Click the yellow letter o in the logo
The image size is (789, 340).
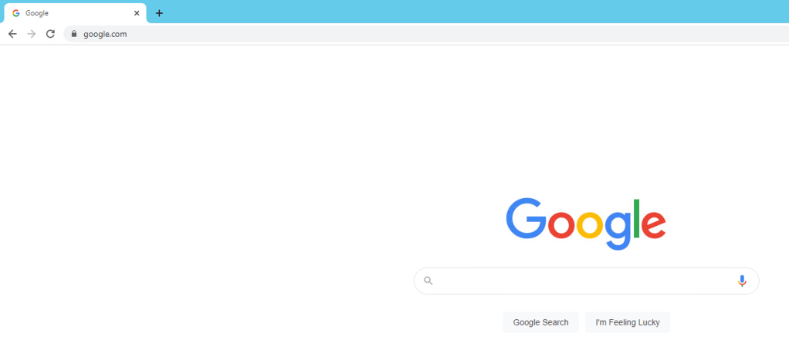point(589,225)
